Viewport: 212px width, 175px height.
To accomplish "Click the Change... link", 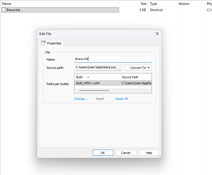I will click(81, 99).
